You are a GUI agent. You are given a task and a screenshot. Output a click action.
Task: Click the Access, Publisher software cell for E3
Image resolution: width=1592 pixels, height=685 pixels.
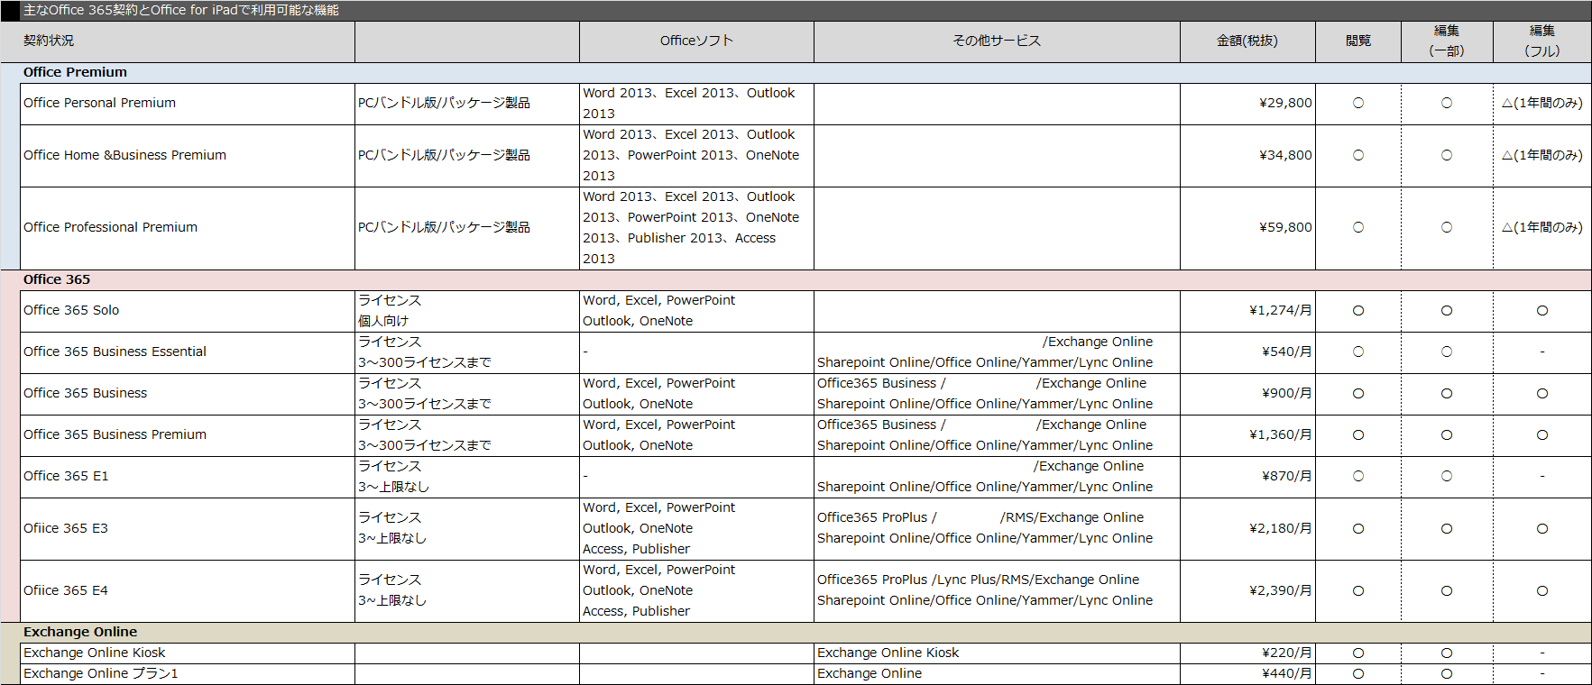point(696,529)
